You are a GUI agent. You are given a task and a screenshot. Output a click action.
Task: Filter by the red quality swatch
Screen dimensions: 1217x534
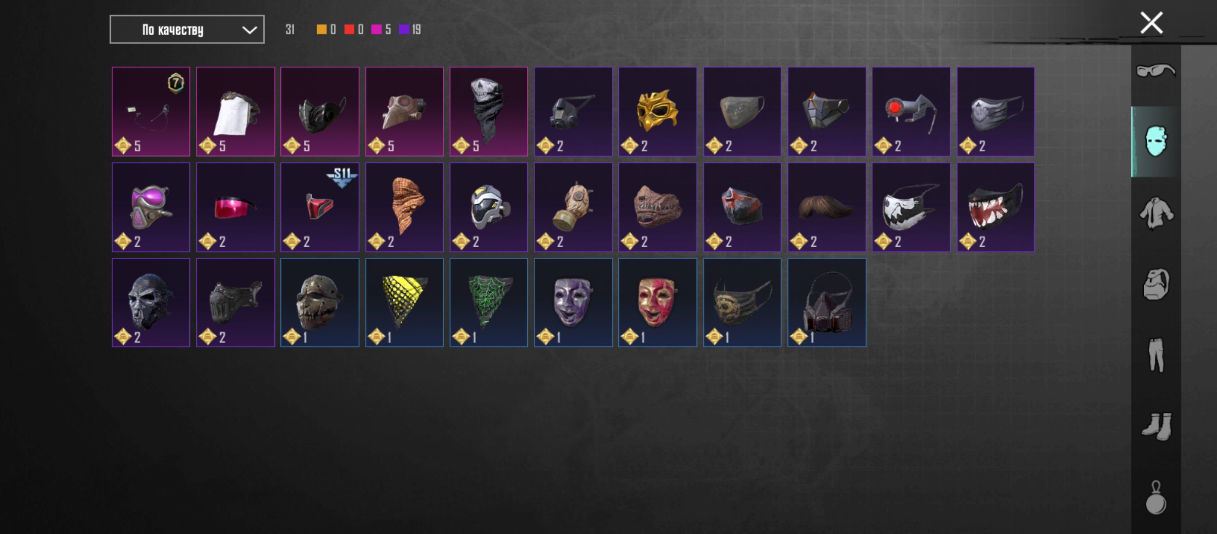349,30
